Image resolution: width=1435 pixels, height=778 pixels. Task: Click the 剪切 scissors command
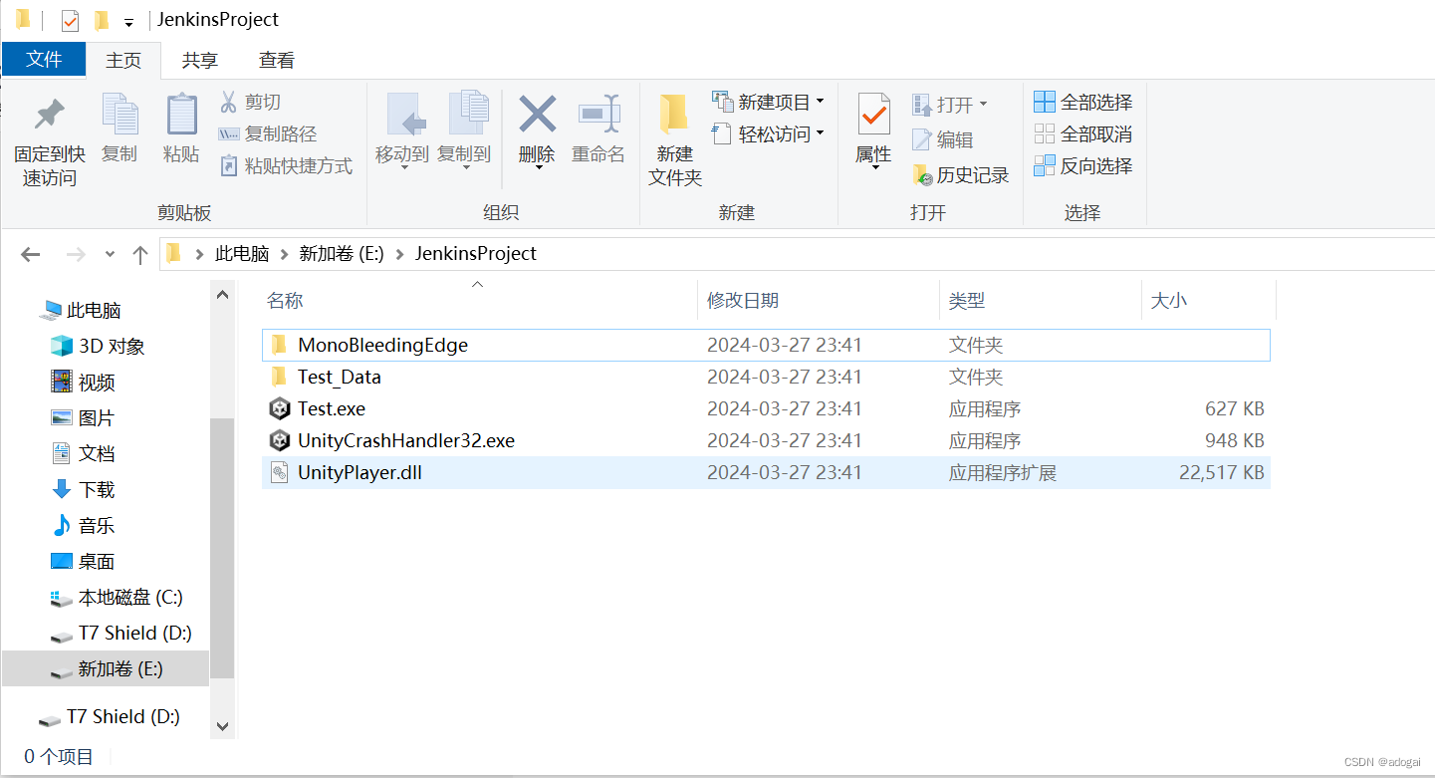pos(250,102)
